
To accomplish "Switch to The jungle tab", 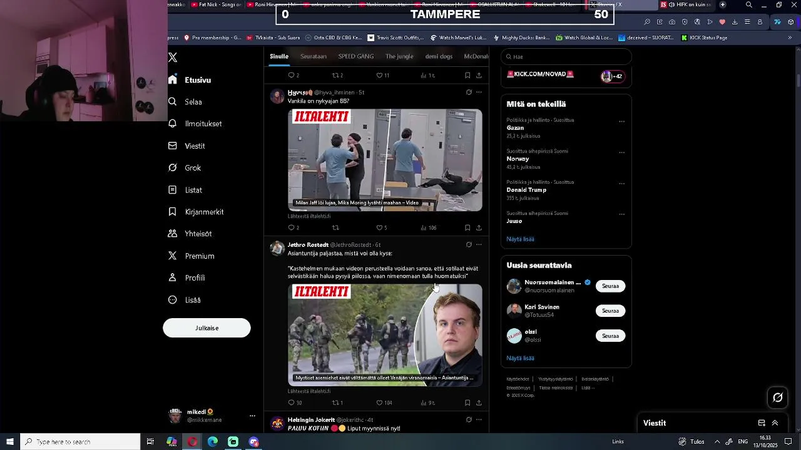I will [x=399, y=56].
